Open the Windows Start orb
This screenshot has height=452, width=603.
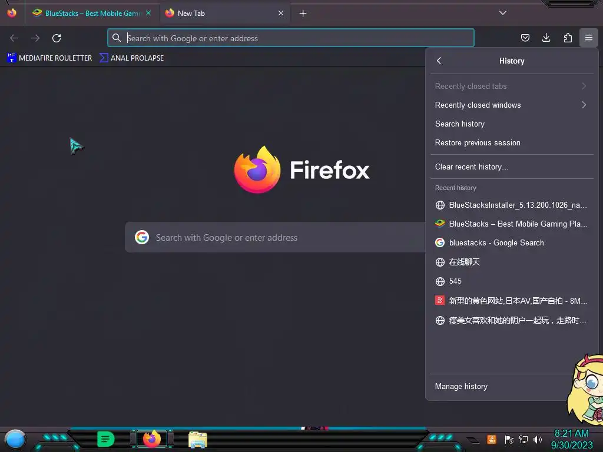tap(15, 439)
